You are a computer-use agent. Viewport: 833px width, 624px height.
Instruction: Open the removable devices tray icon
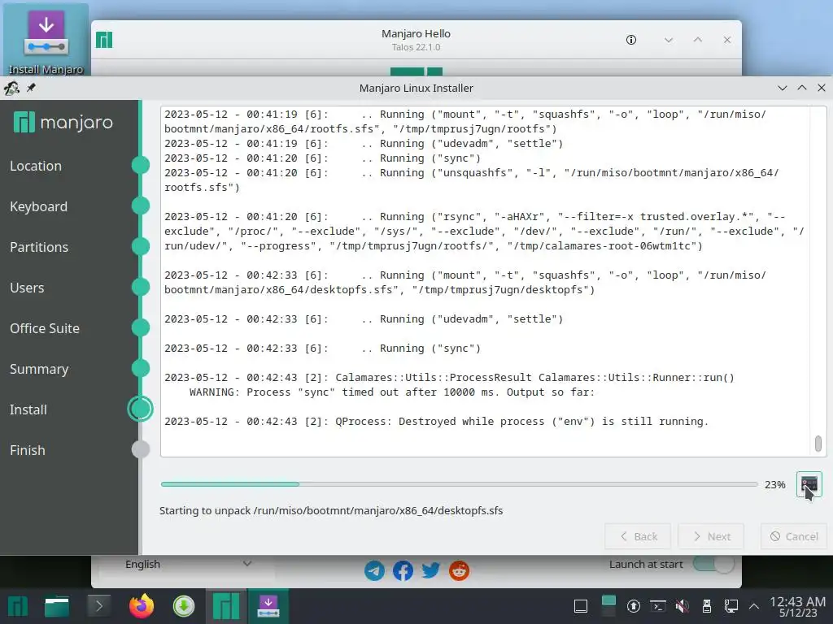tap(707, 606)
